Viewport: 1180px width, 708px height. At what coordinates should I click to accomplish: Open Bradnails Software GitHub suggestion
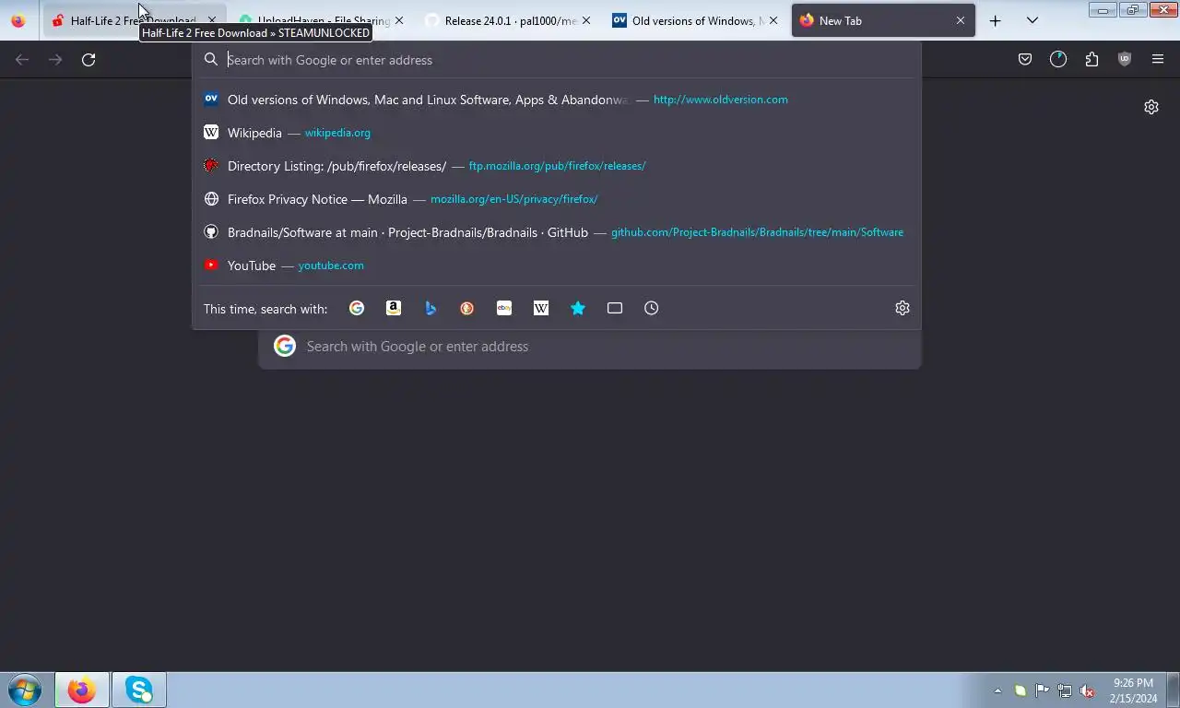(557, 232)
